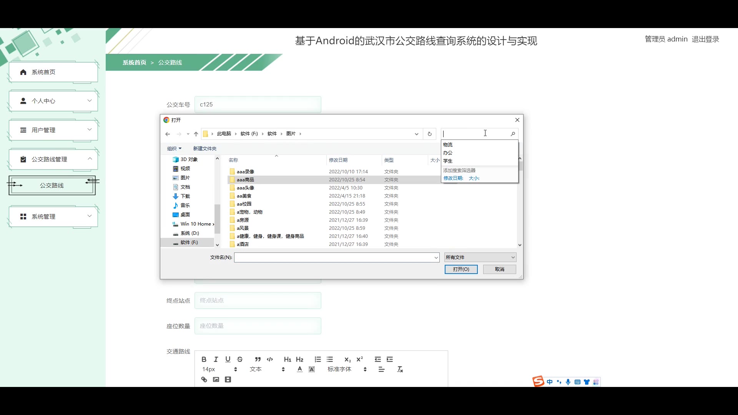Toggle italic formatting in the editor

click(x=216, y=359)
